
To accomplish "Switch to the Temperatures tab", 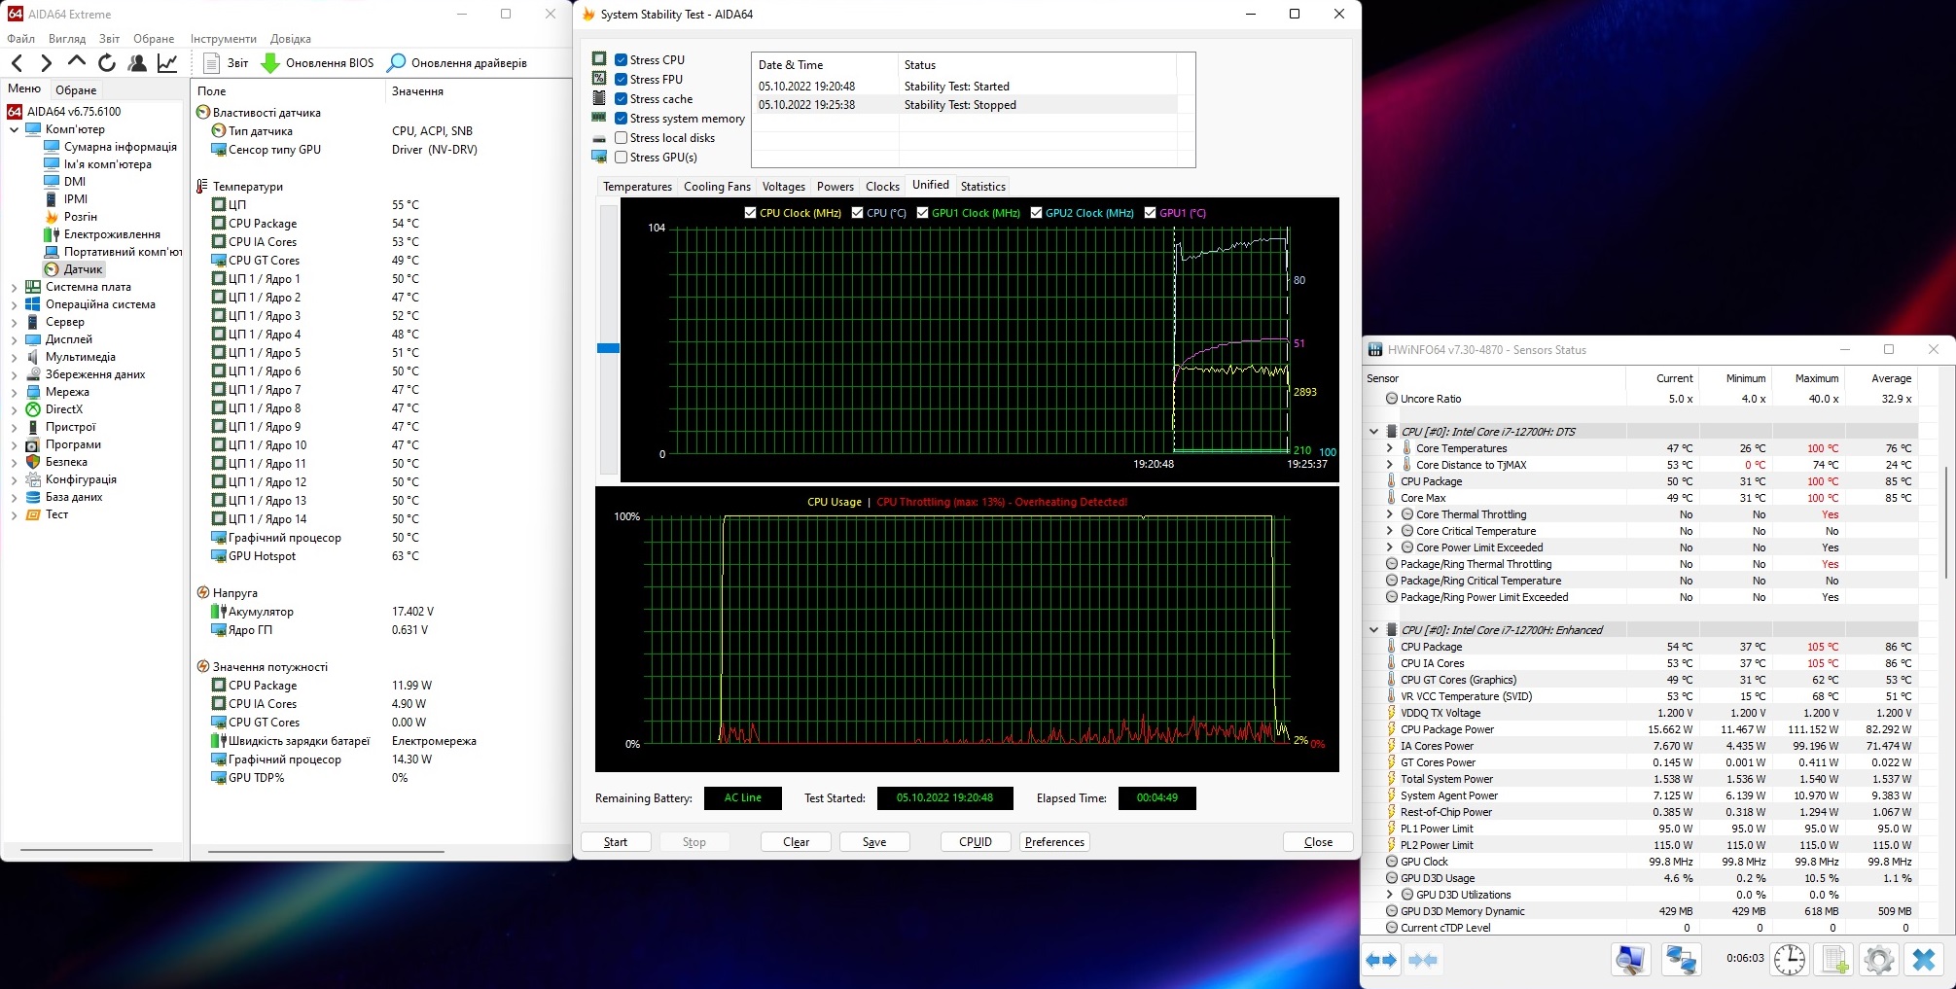I will [x=637, y=186].
